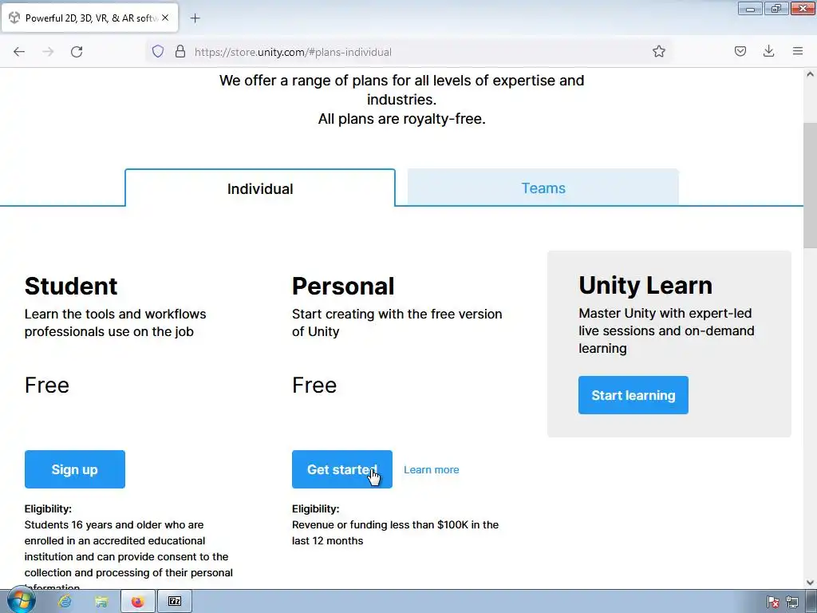Minimize the Firefox window

(750, 8)
